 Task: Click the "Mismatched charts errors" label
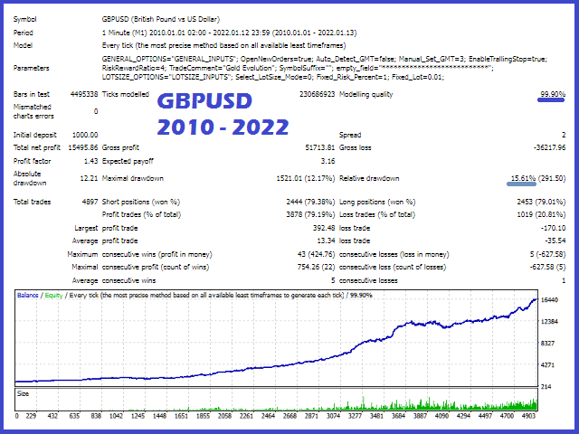pyautogui.click(x=33, y=111)
